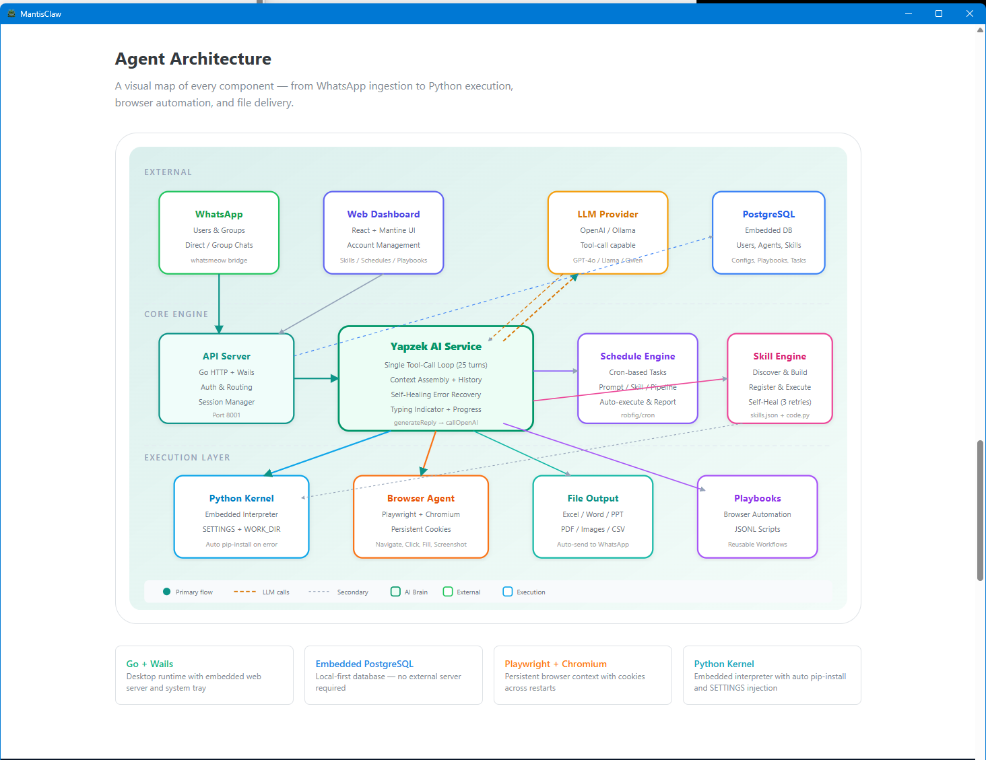Select the LLM Provider node
Viewport: 986px width, 760px height.
coord(607,233)
